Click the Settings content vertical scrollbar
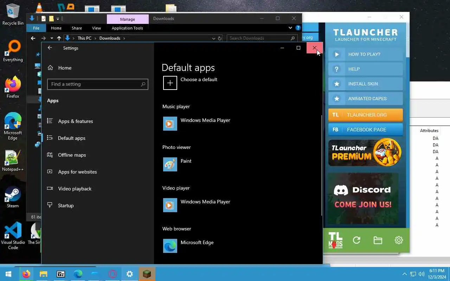450x281 pixels. 321,165
